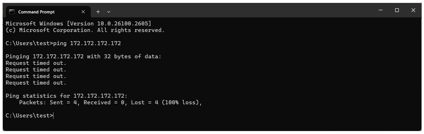The height and width of the screenshot is (134, 424).
Task: Maximize the terminal window
Action: (x=397, y=10)
